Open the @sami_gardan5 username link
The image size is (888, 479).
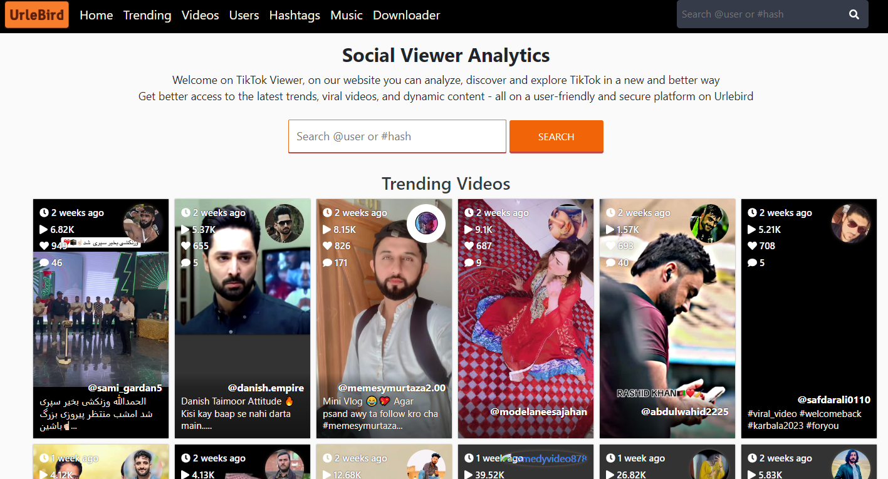125,388
